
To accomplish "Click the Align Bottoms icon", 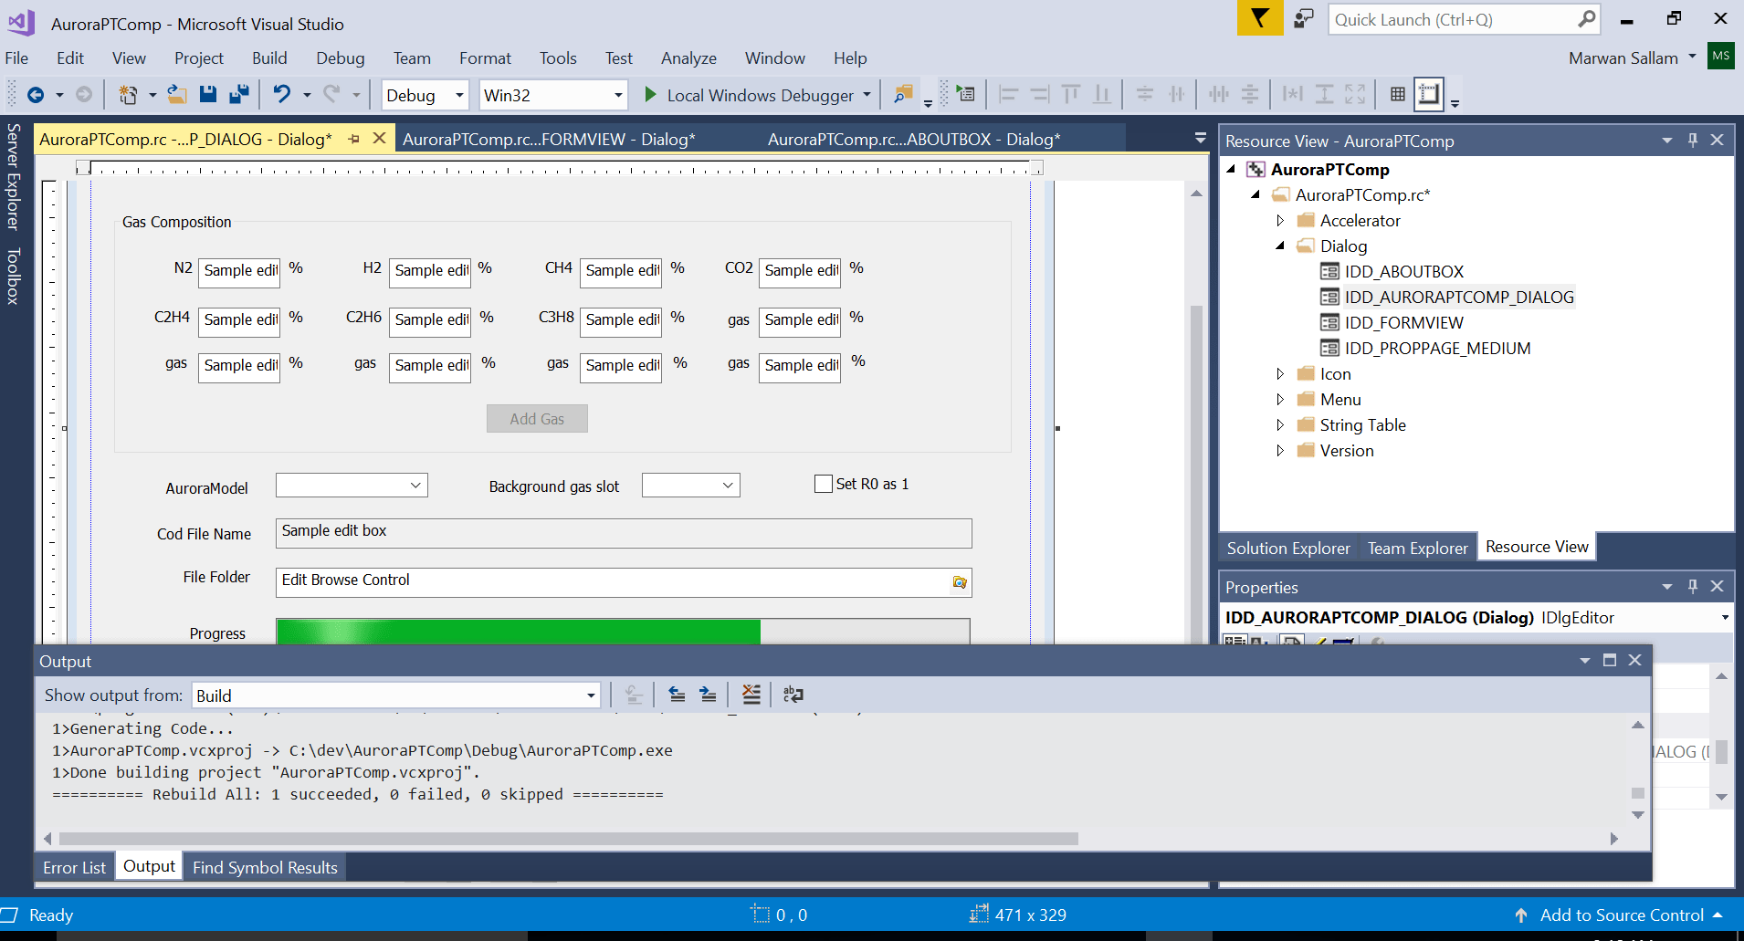I will click(1102, 94).
